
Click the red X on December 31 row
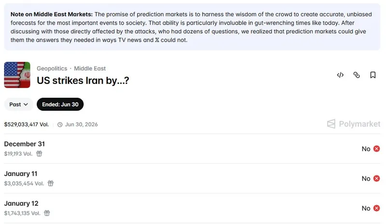tap(377, 149)
